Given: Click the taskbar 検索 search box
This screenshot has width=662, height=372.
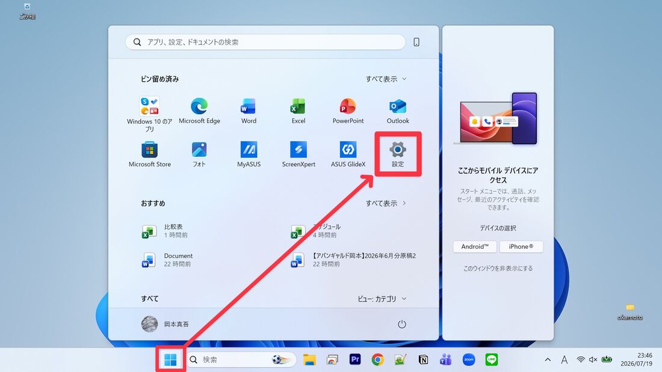Looking at the screenshot, I should tap(241, 360).
